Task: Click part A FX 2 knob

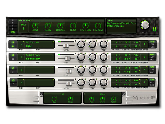Action: pyautogui.click(x=104, y=44)
